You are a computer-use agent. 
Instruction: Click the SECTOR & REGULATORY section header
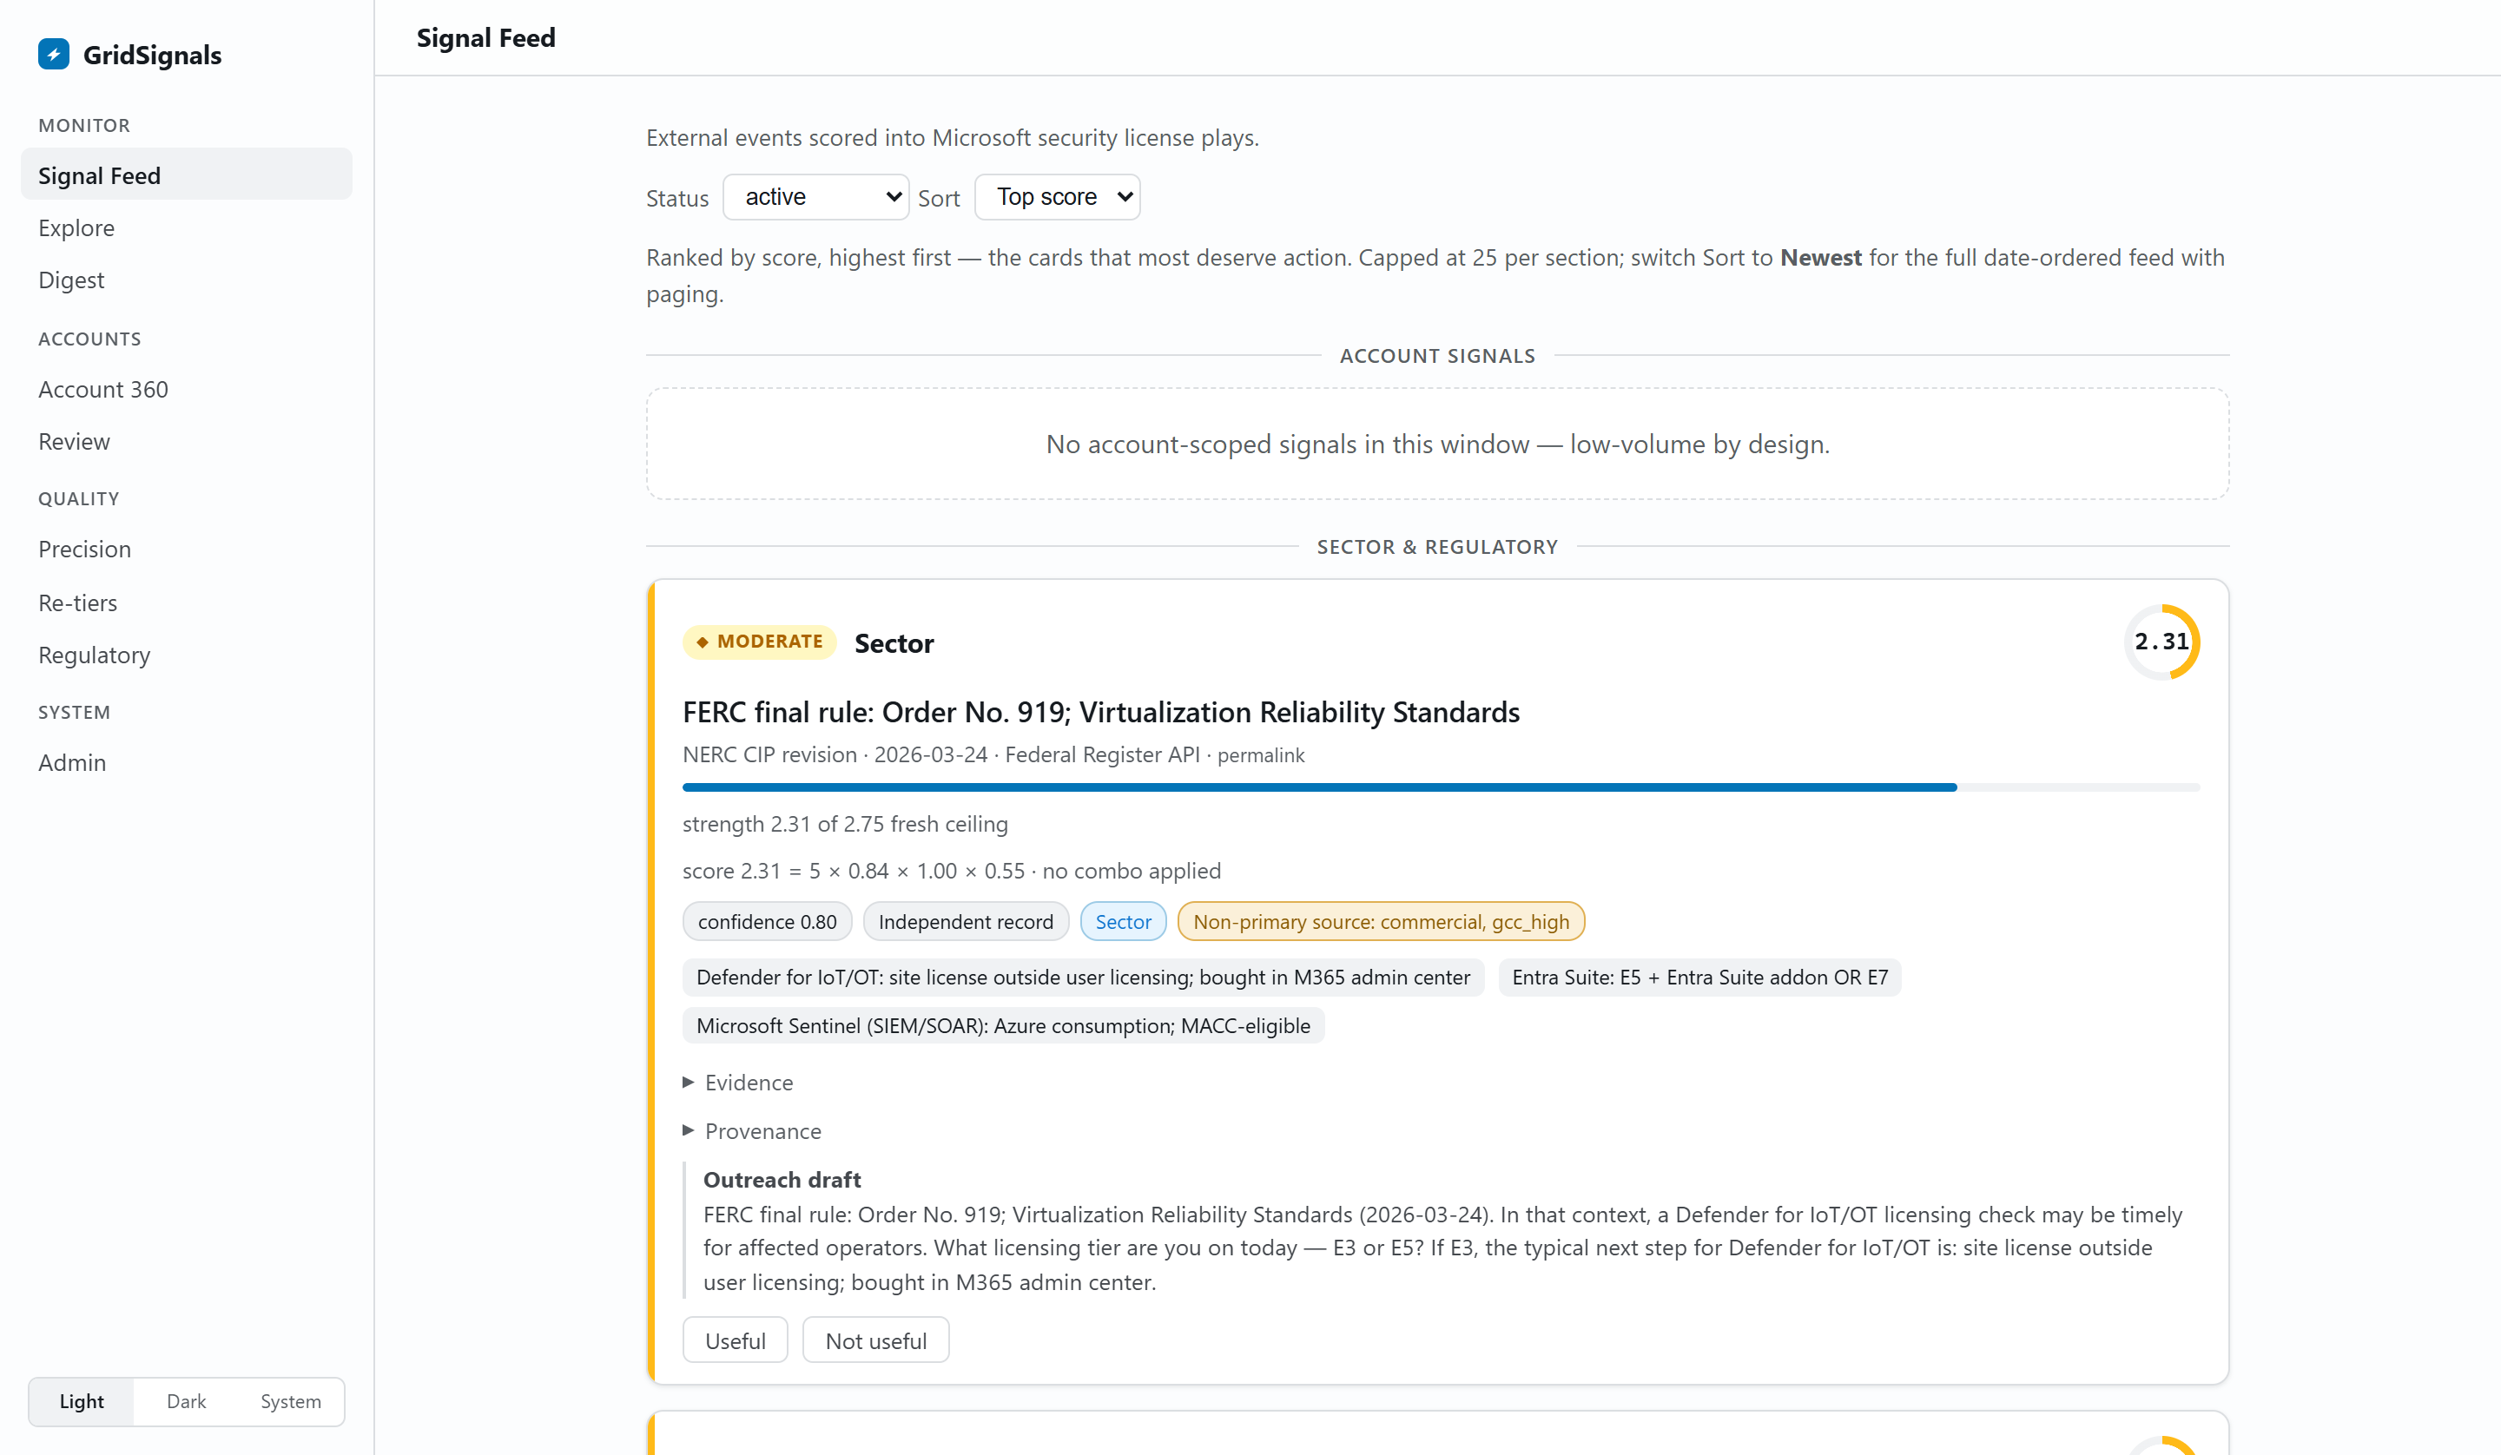tap(1438, 547)
